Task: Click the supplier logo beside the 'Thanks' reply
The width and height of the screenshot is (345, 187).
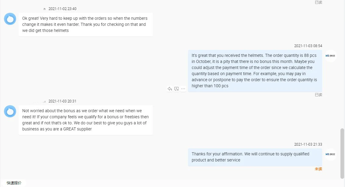Action: point(330,154)
